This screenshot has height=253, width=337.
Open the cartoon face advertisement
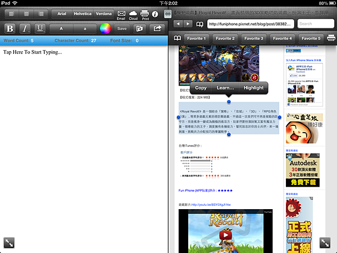[x=304, y=128]
